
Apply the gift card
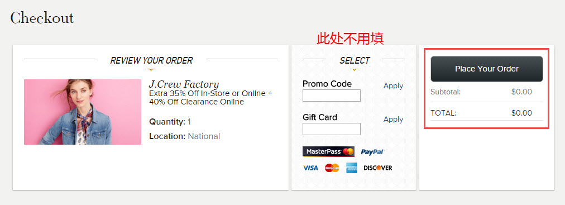coord(393,119)
